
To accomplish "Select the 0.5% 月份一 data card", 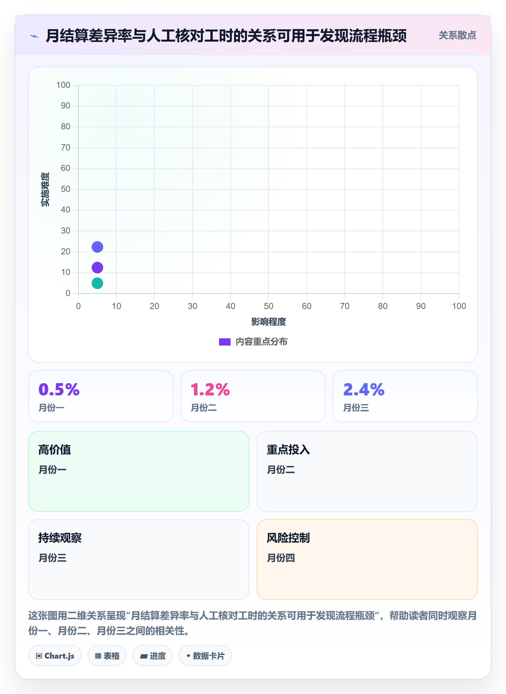I will (101, 396).
